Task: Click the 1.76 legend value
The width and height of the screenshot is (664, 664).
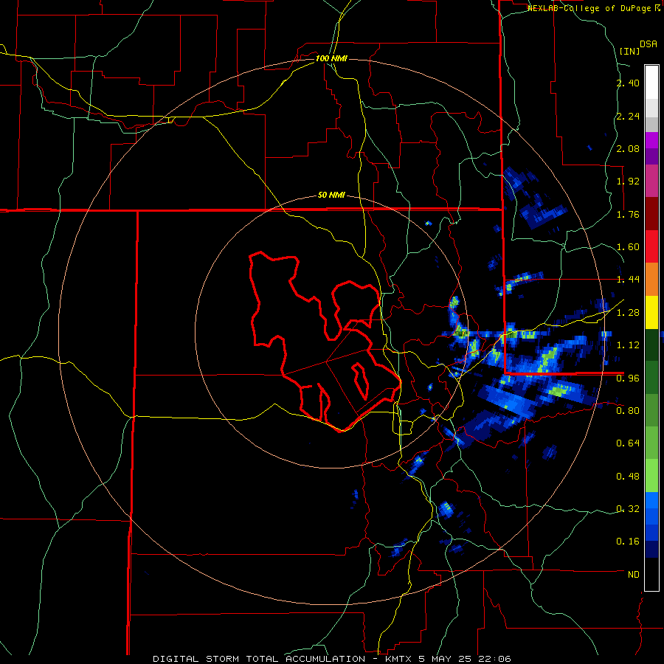Action: 628,214
